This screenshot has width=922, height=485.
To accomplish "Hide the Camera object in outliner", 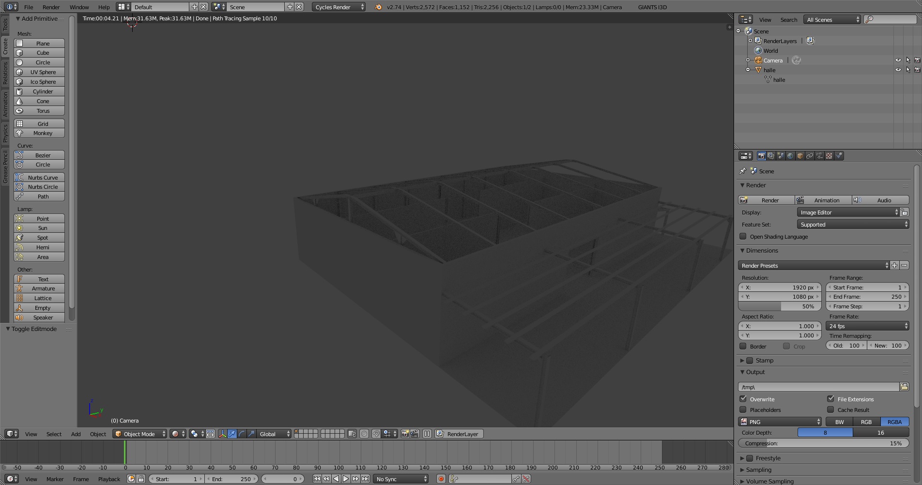I will point(898,61).
